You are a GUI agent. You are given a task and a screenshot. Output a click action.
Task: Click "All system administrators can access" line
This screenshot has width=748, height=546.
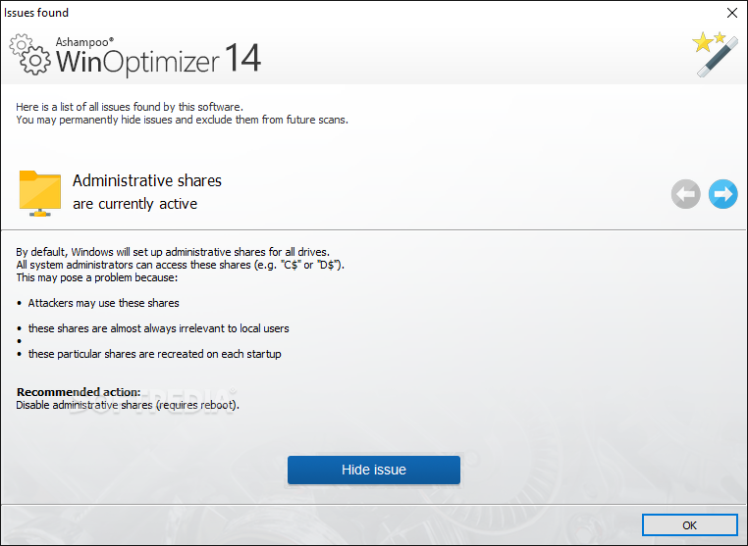(x=180, y=265)
